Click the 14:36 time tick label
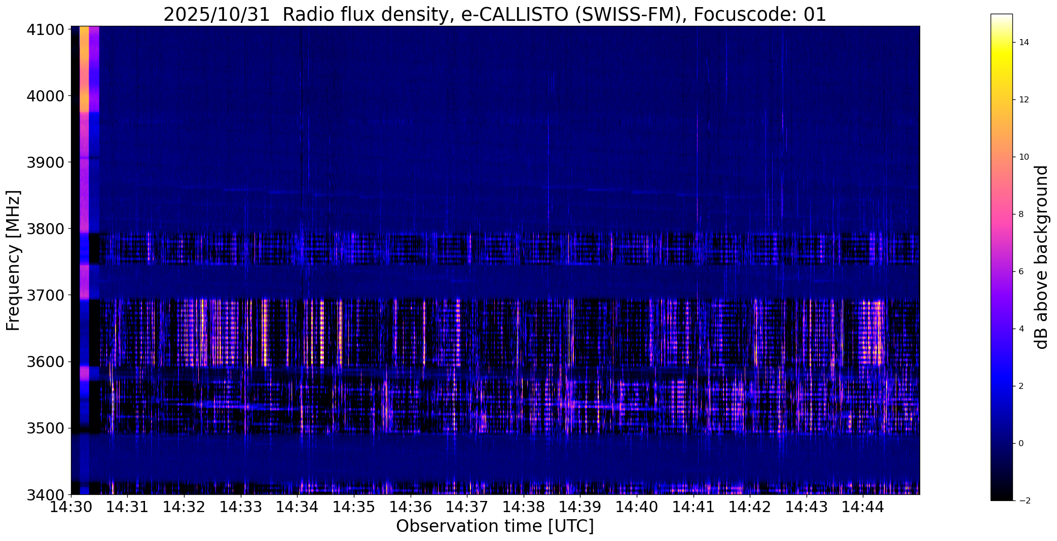Image resolution: width=1057 pixels, height=541 pixels. (x=411, y=507)
